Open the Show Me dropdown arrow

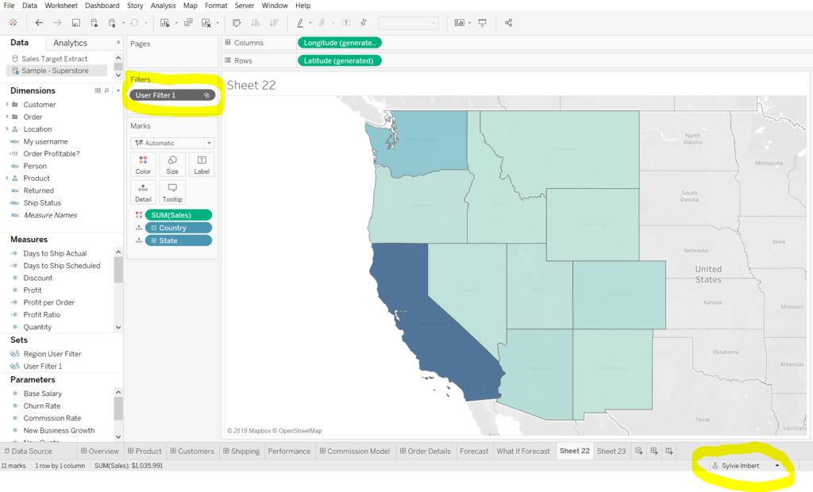(x=469, y=23)
